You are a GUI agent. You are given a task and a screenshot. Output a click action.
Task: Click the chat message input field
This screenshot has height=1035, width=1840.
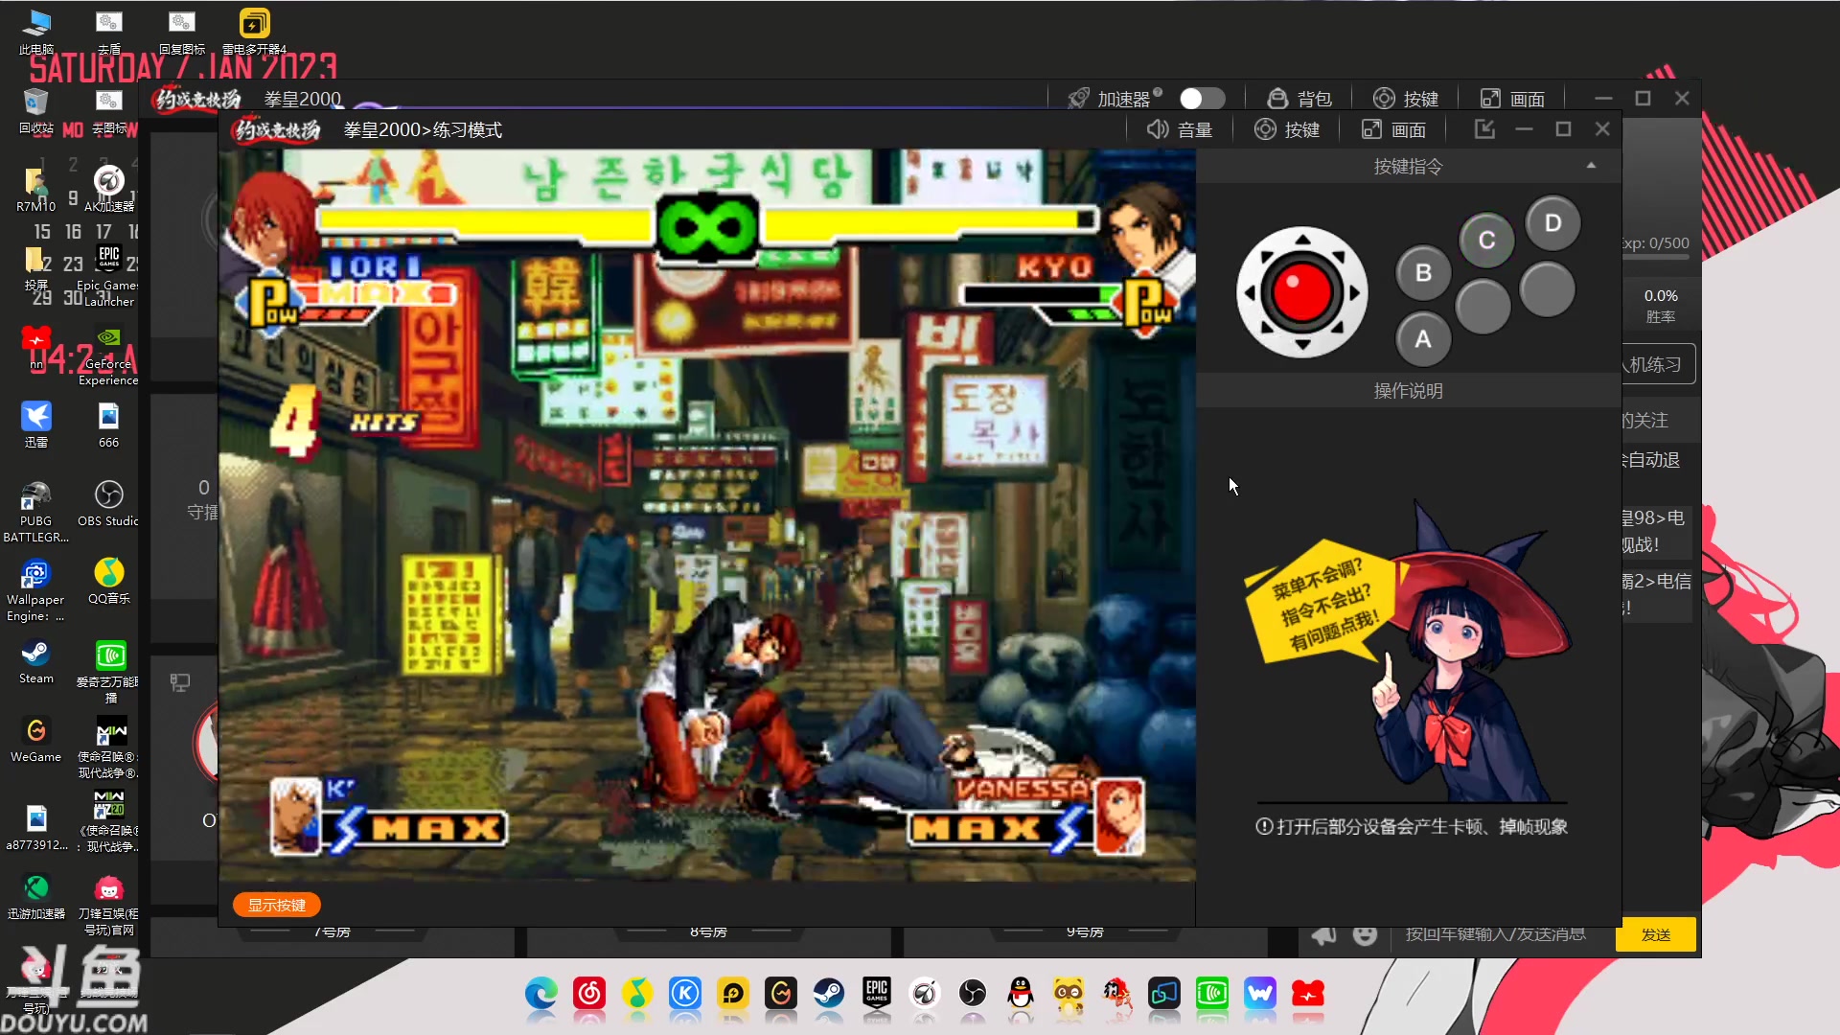coord(1495,934)
